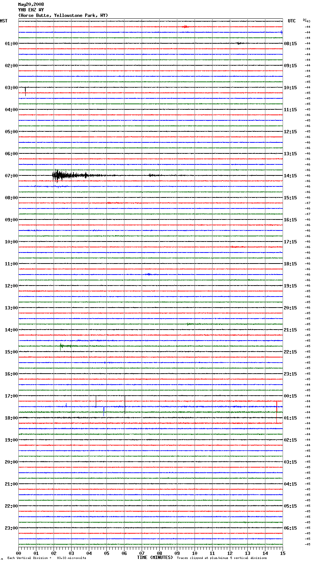Select the 21:00 MST row label
Screen dimensions: 312x563
click(11, 484)
